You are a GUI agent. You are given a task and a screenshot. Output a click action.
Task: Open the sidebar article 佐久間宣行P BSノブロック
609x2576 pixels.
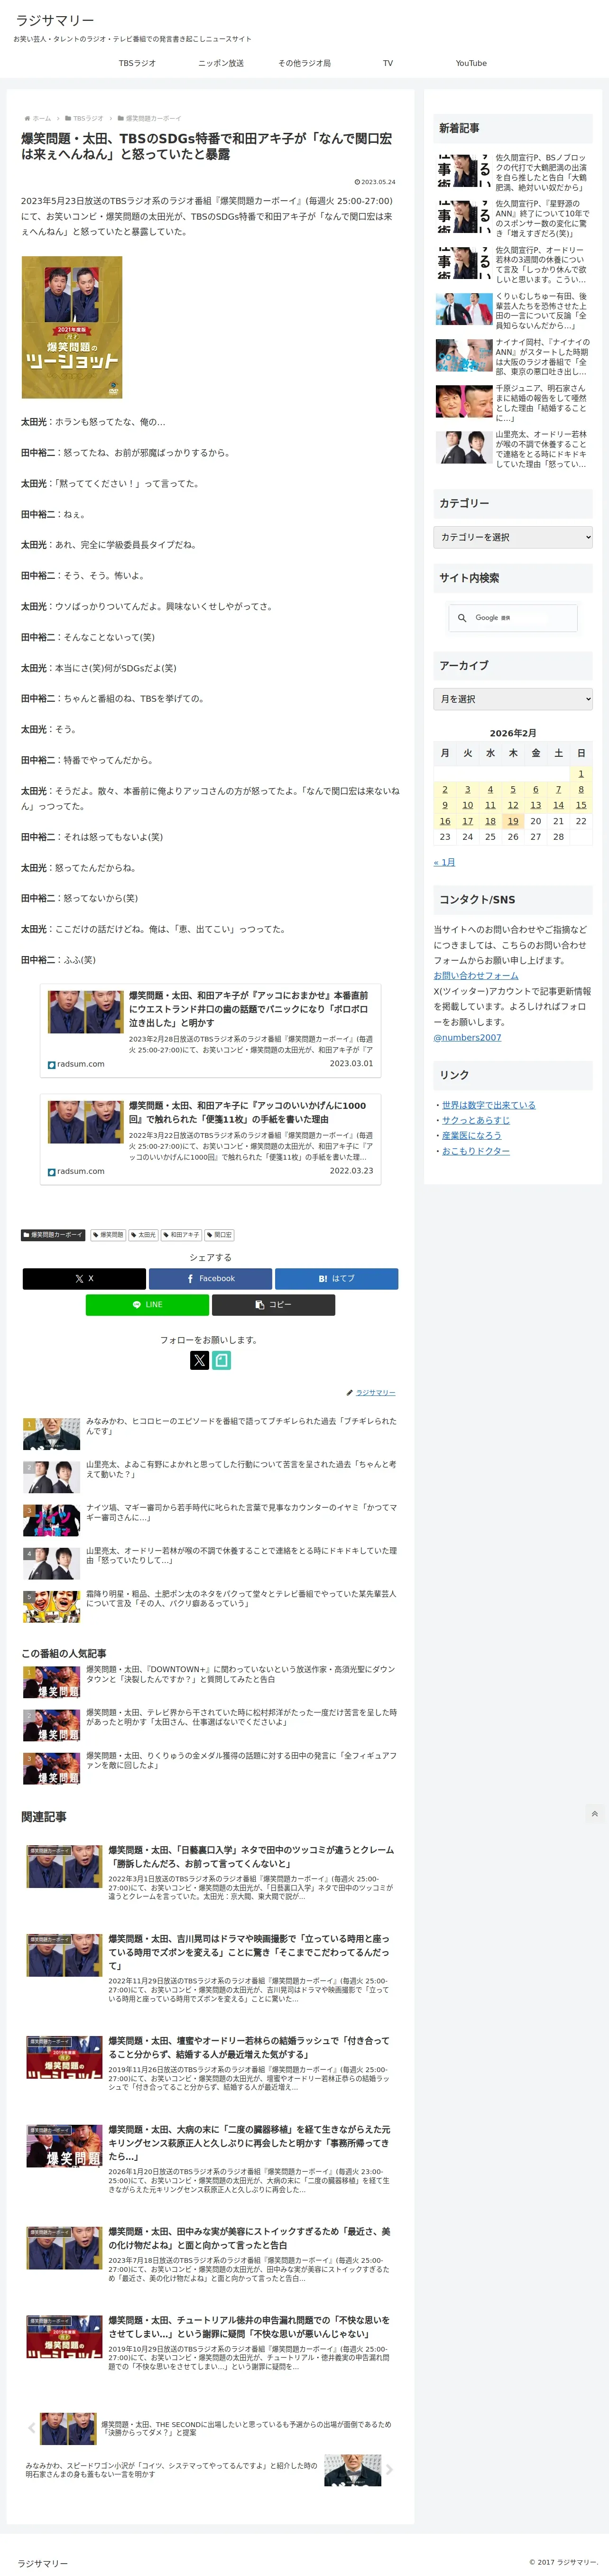point(514,172)
